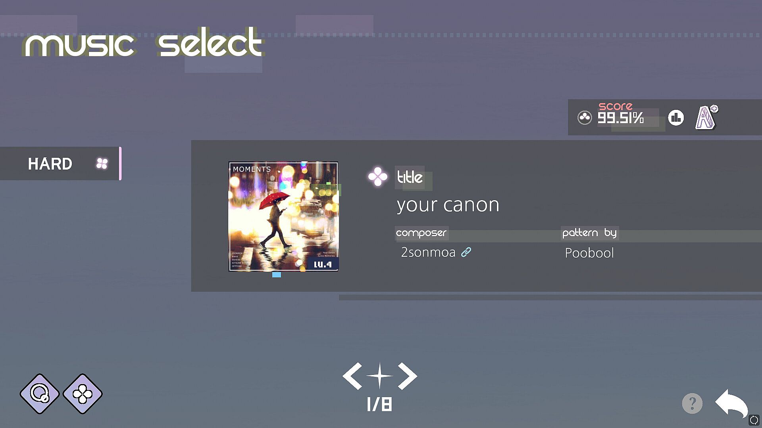Click the center star selector
The width and height of the screenshot is (762, 428).
[x=380, y=375]
